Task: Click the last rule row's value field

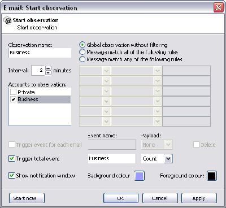Action: point(186,122)
